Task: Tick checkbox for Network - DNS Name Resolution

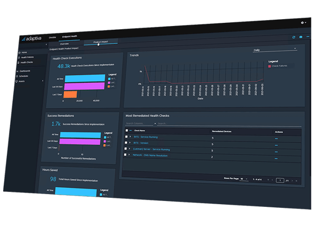Action: [x=125, y=154]
